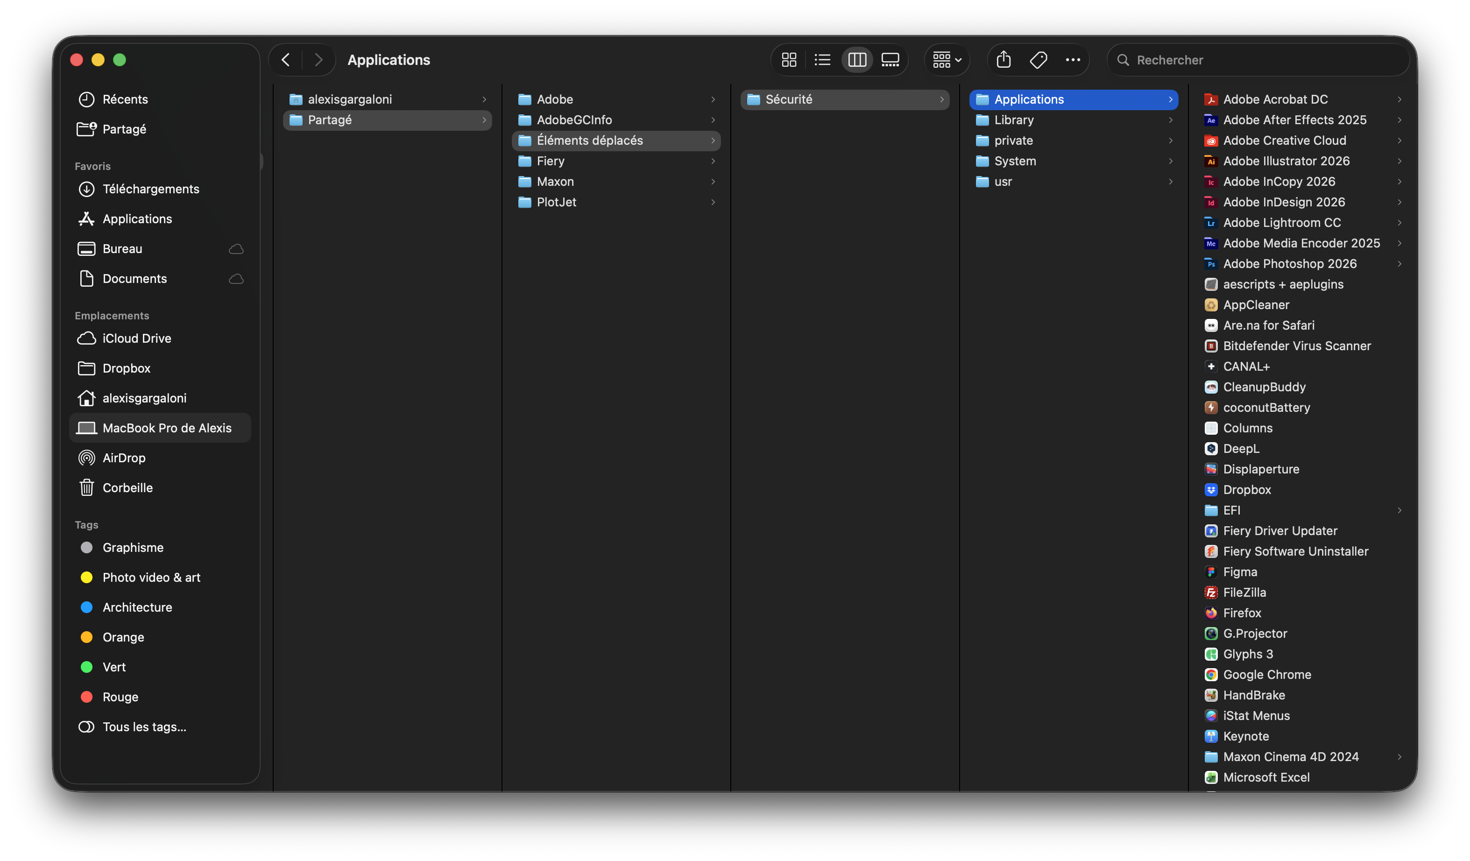This screenshot has width=1470, height=861.
Task: Open AirDrop from the sidebar
Action: point(124,458)
